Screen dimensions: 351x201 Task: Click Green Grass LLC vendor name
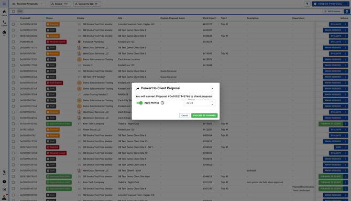point(92,130)
